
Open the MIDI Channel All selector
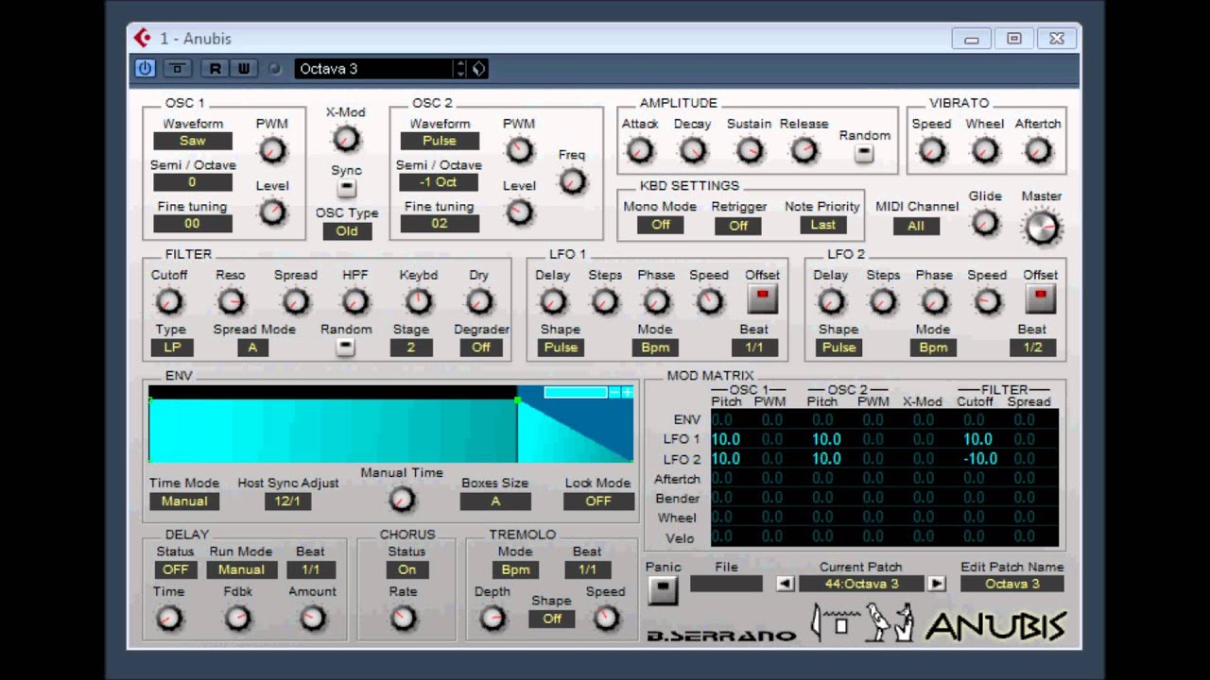(x=916, y=226)
